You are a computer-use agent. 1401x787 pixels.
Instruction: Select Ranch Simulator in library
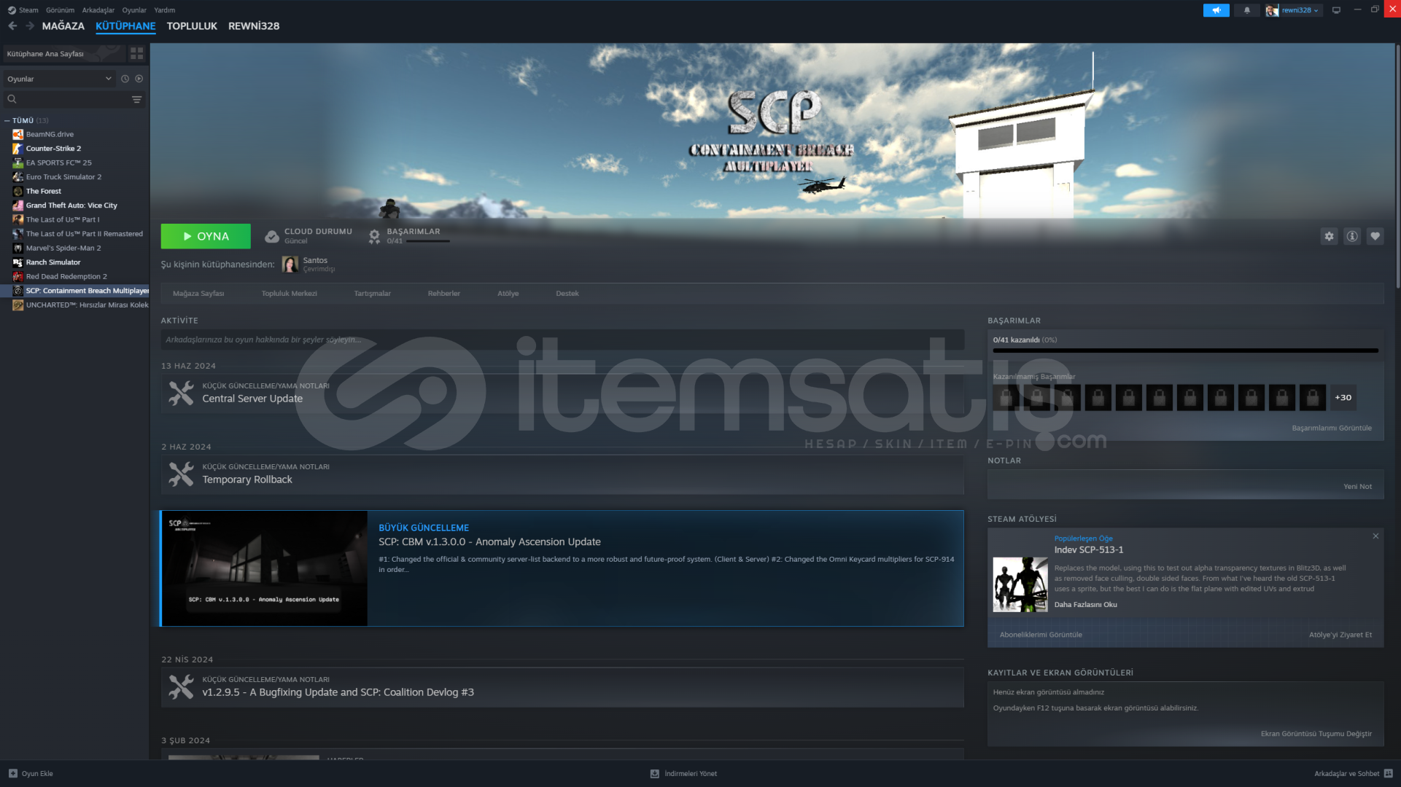53,262
